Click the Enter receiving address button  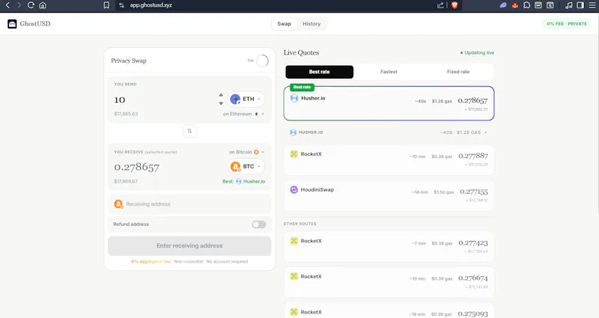coord(189,246)
